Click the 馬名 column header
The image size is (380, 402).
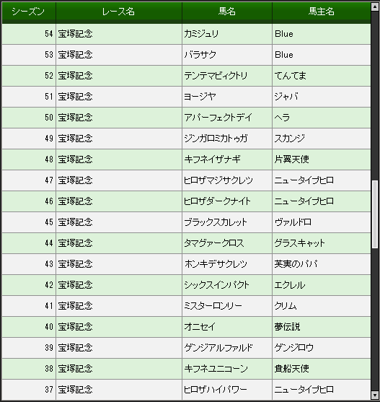pyautogui.click(x=227, y=12)
